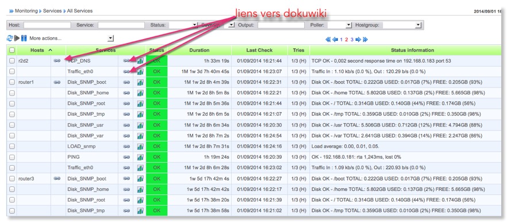The width and height of the screenshot is (507, 222).
Task: View graph icon for router3 Disk_SNMP_boot
Action: 140,178
